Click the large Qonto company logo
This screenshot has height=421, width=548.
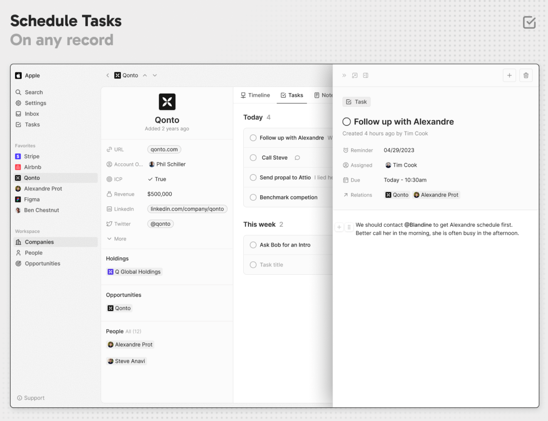(x=167, y=102)
